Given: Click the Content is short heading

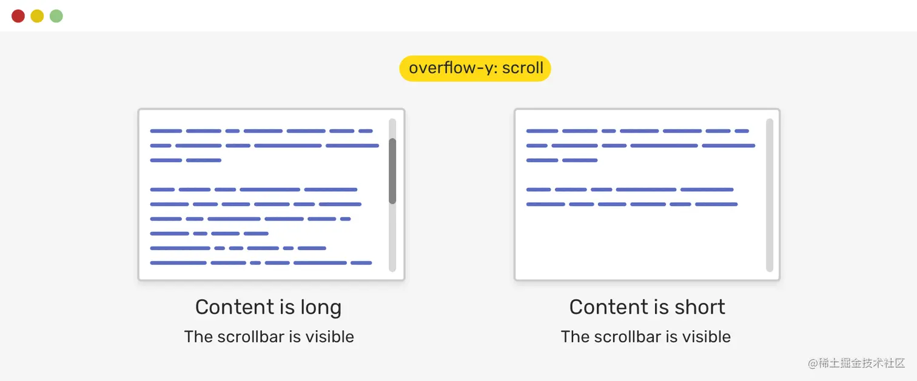Looking at the screenshot, I should 647,307.
